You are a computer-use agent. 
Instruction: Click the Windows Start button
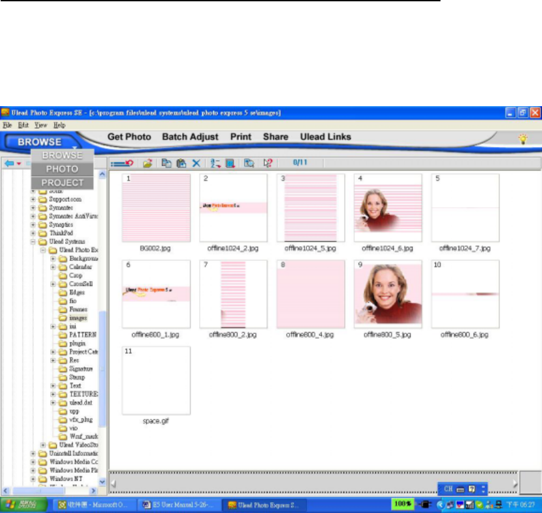[23, 505]
